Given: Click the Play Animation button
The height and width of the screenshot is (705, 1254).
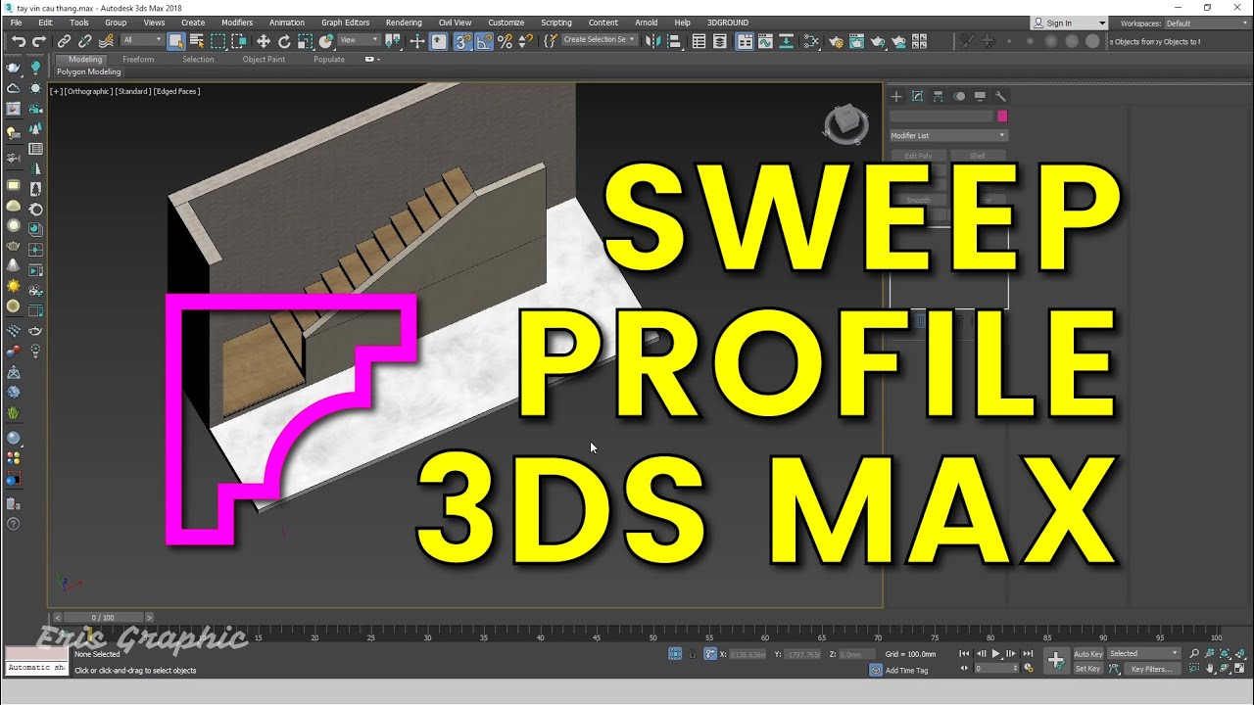Looking at the screenshot, I should coord(996,653).
